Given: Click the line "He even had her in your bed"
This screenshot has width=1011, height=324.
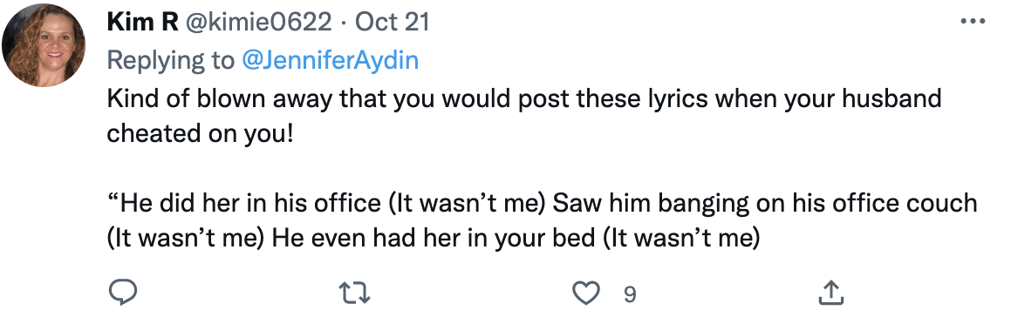Looking at the screenshot, I should (x=434, y=239).
